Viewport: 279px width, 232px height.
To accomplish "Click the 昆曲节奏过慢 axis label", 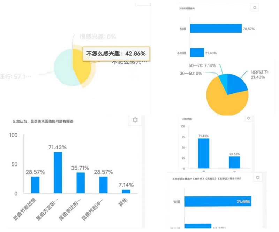I will pyautogui.click(x=25, y=209).
